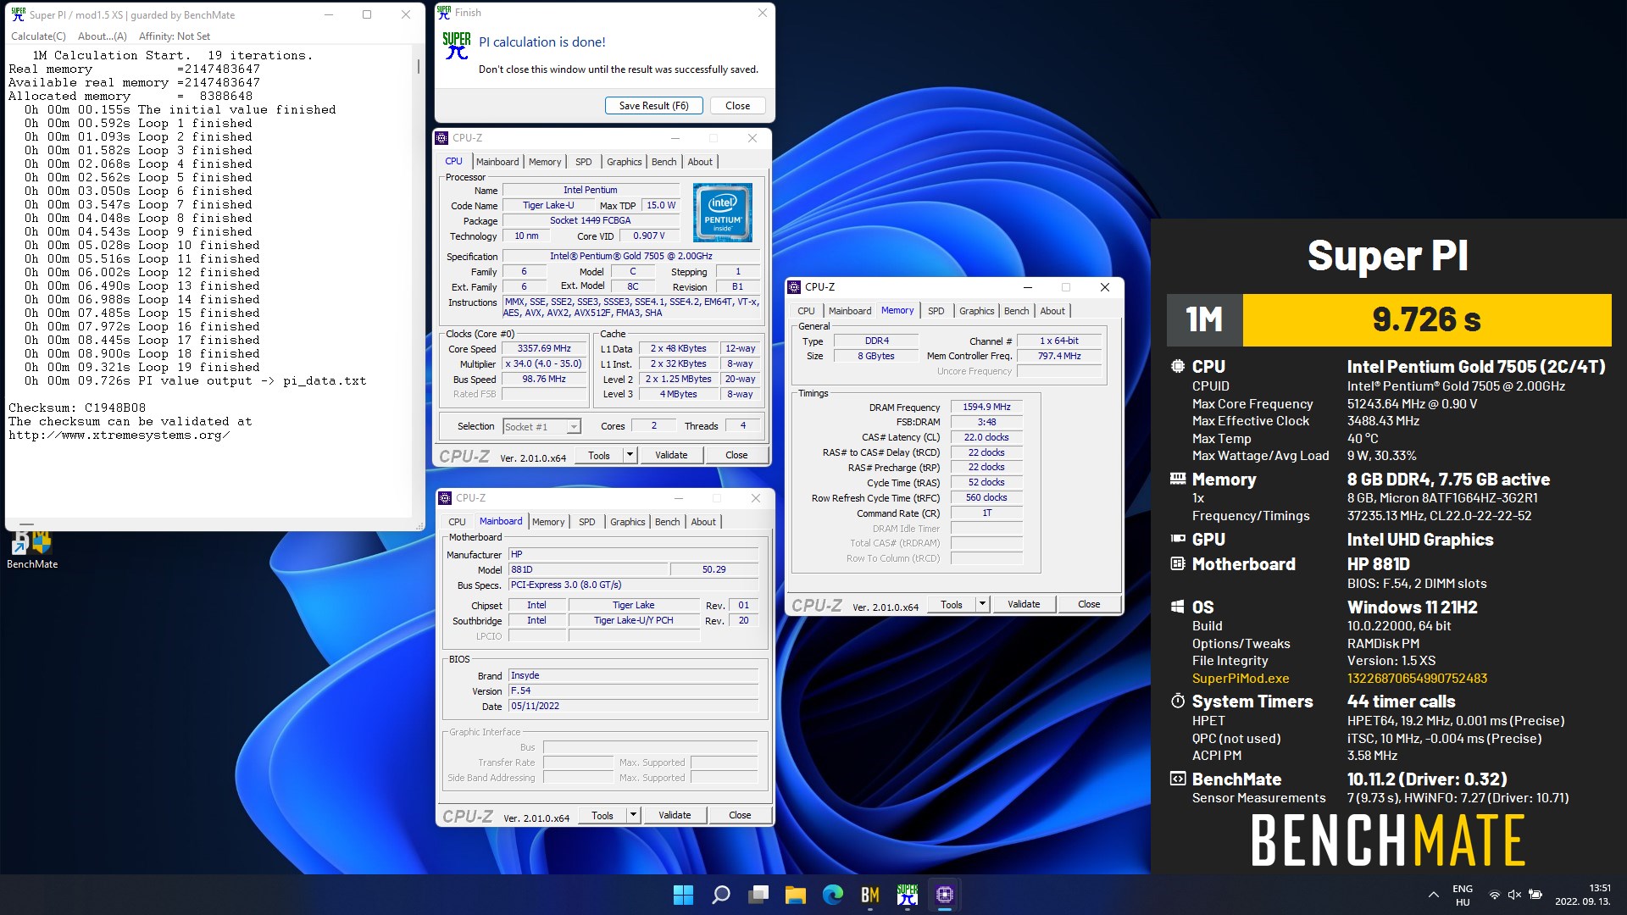Click Tools button in CPU-Z CPU window

tap(599, 455)
